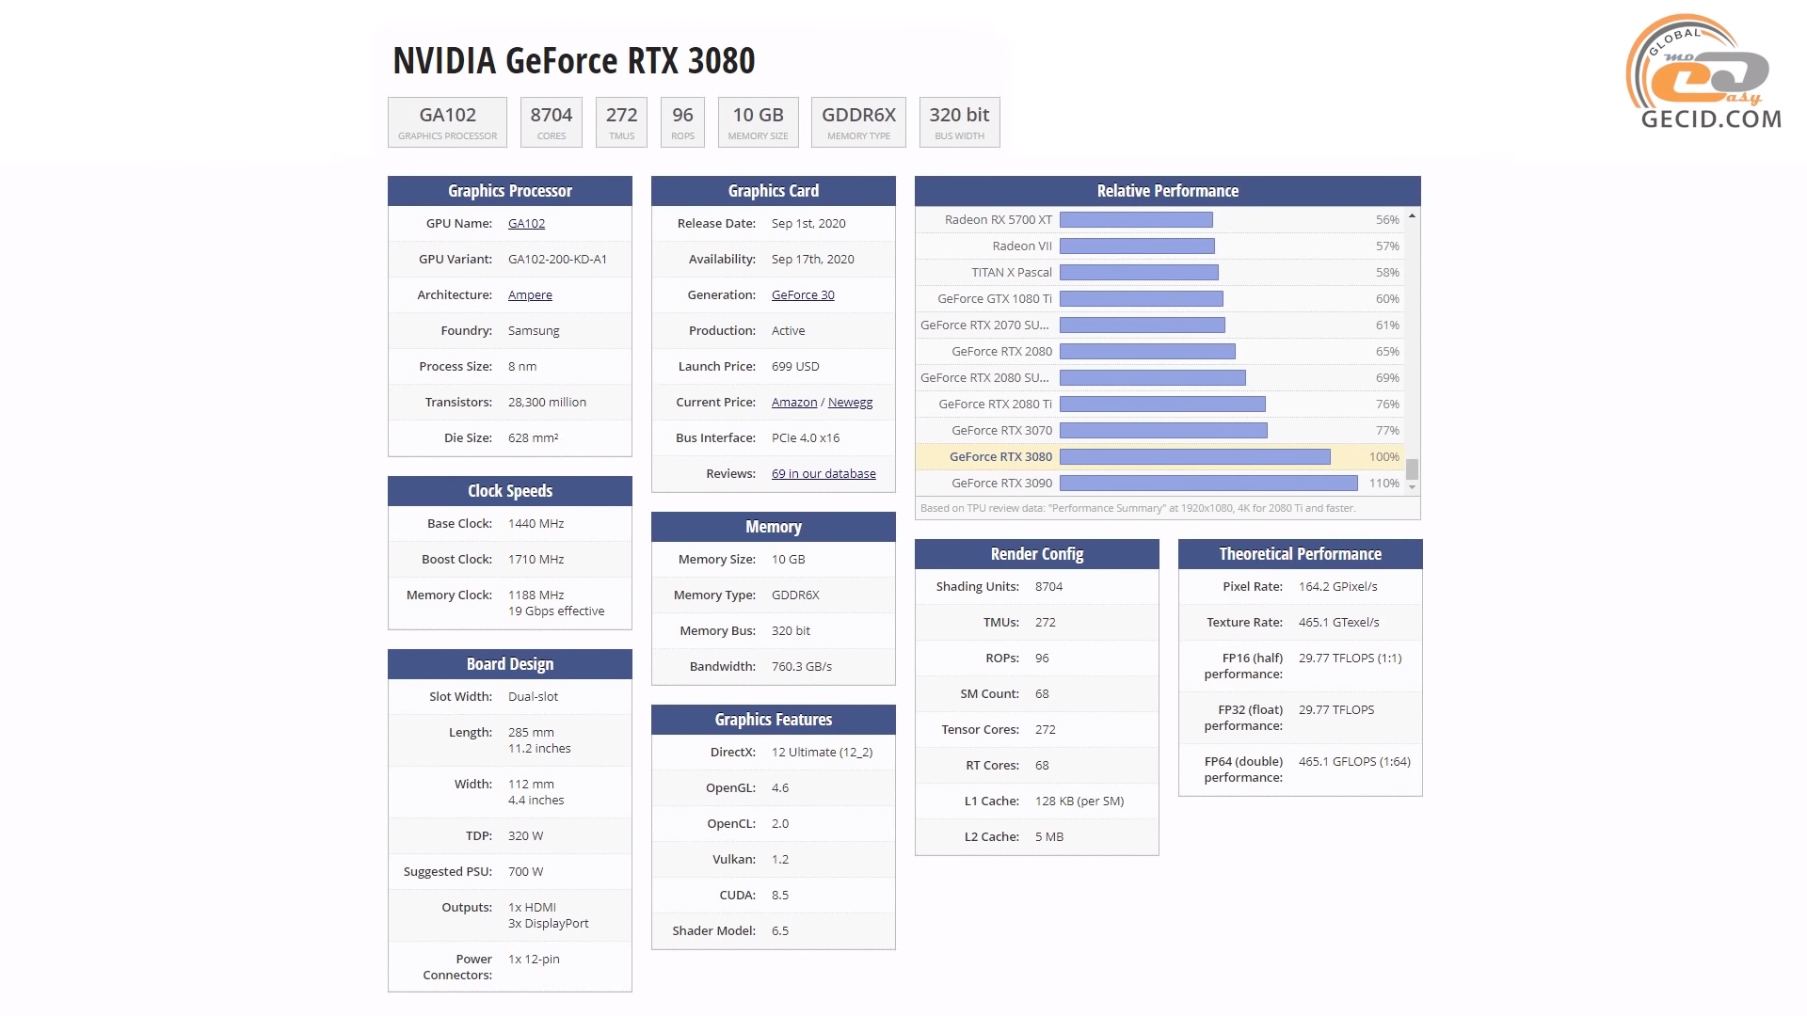
Task: Select the GA102-200-KD-A1 variant value
Action: 557,259
